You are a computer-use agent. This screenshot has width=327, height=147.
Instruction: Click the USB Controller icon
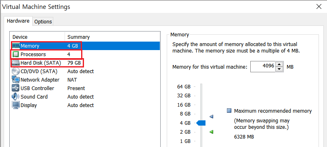pos(16,88)
